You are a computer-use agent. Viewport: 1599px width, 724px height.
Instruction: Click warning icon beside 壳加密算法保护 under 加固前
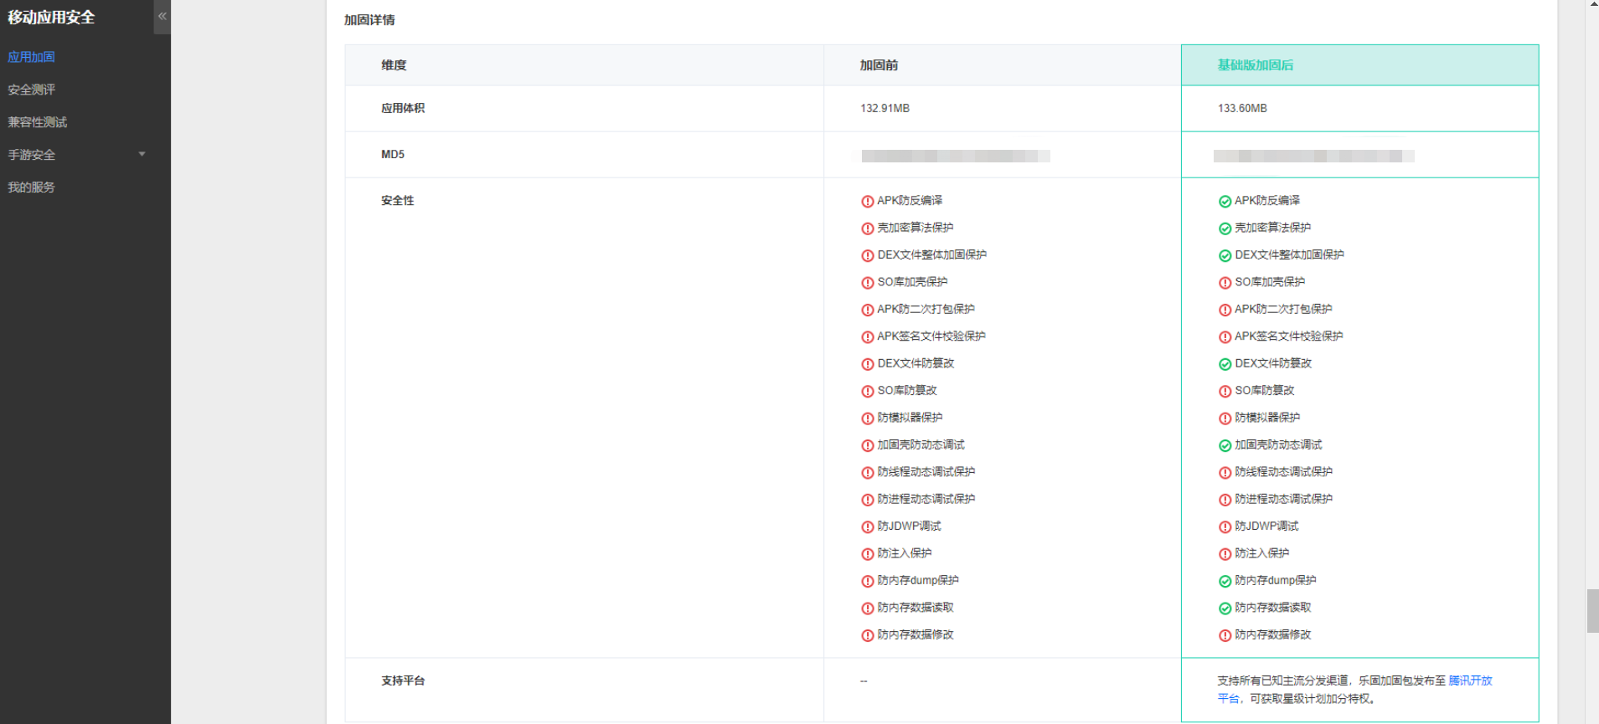click(x=868, y=228)
